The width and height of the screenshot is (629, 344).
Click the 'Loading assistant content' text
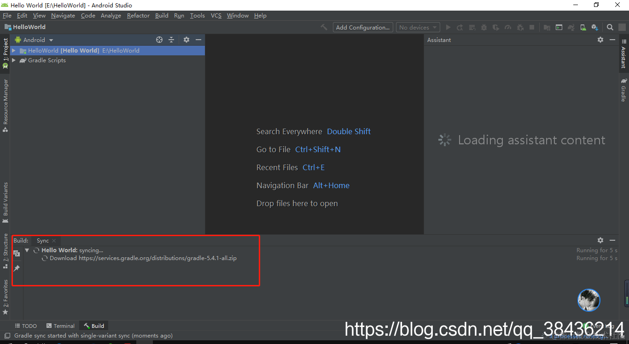[531, 140]
